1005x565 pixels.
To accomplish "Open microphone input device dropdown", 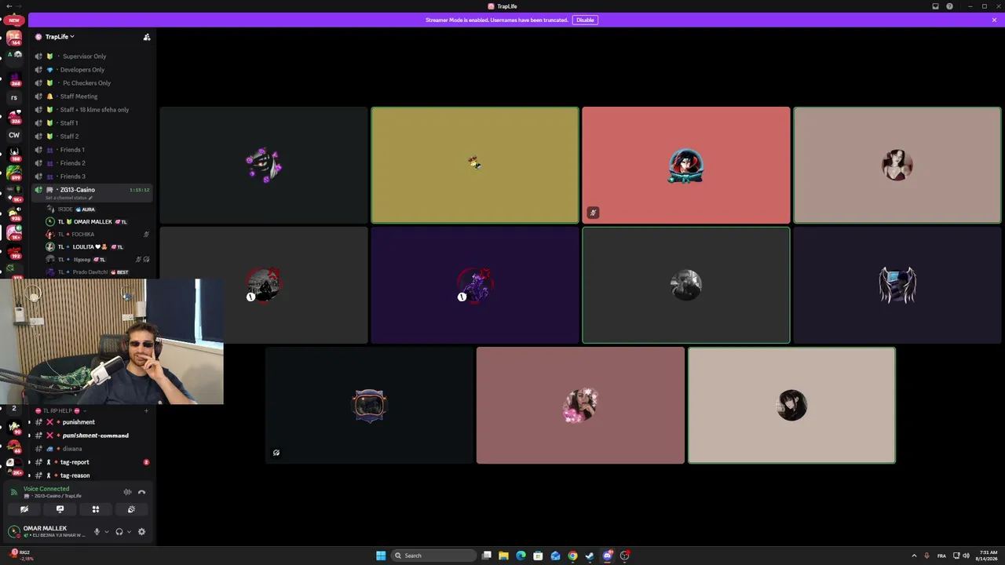I will [x=107, y=531].
